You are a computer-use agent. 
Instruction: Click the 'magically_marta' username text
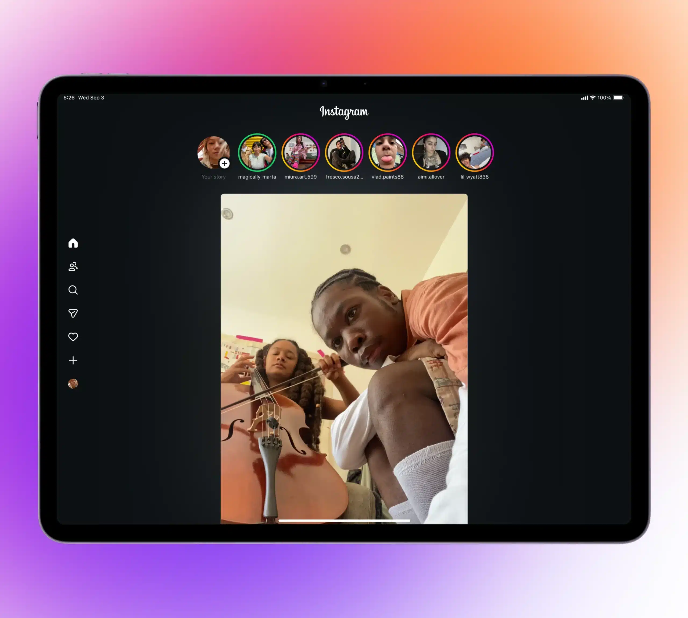257,177
